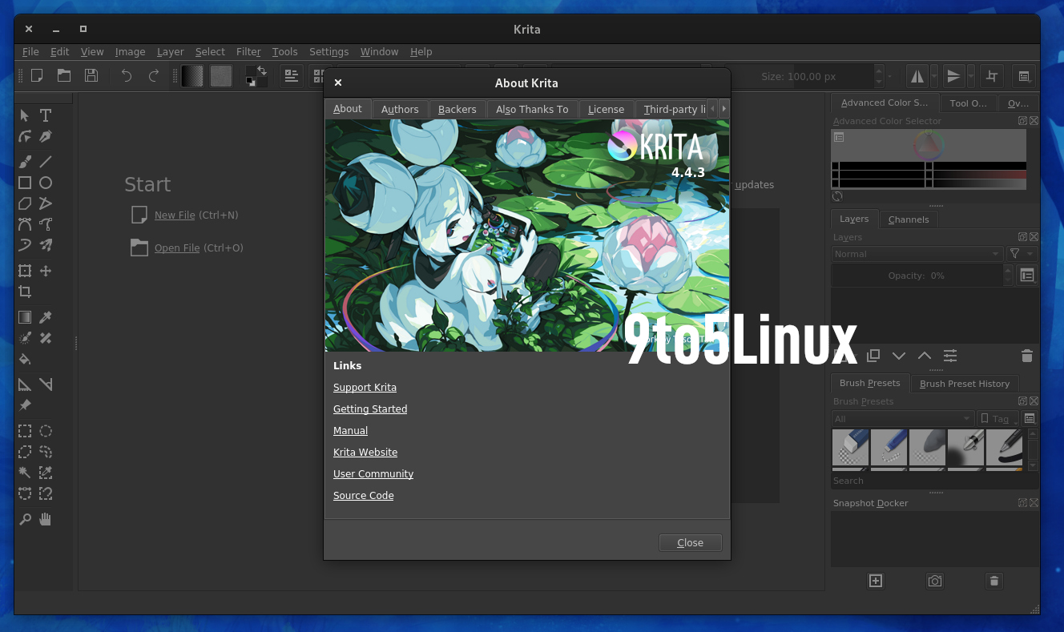Image resolution: width=1064 pixels, height=632 pixels.
Task: Open the brush preset tag dropdown labeled All
Action: point(903,418)
